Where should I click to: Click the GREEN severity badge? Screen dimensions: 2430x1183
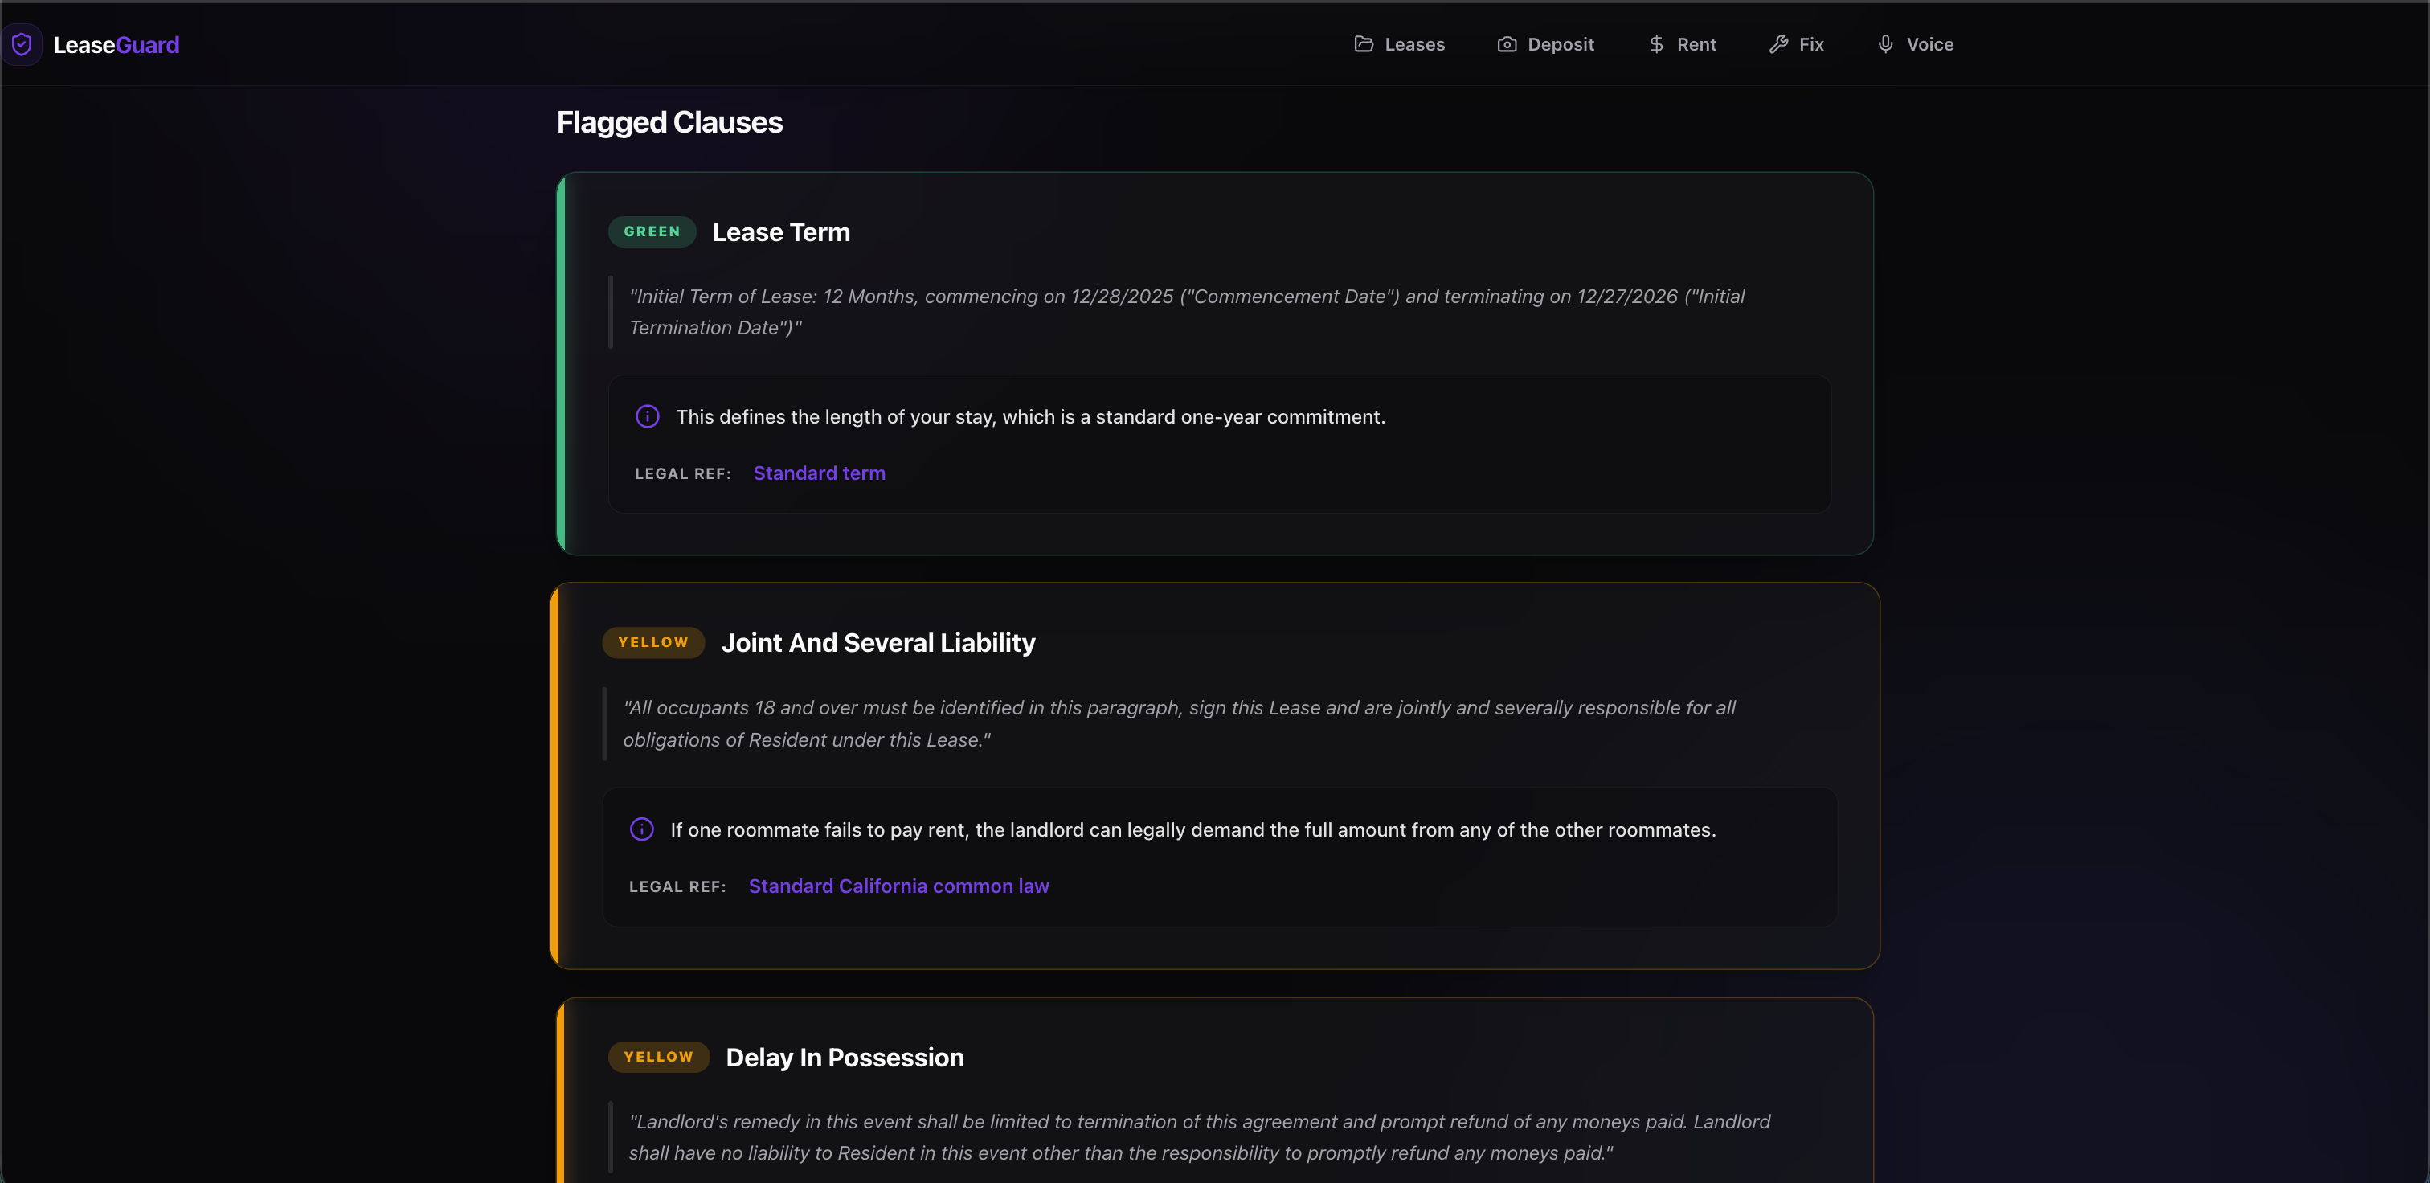point(652,232)
